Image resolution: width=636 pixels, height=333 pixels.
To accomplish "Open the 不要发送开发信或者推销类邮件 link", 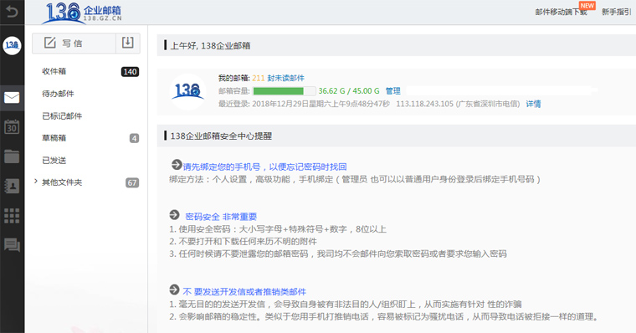I will click(244, 292).
